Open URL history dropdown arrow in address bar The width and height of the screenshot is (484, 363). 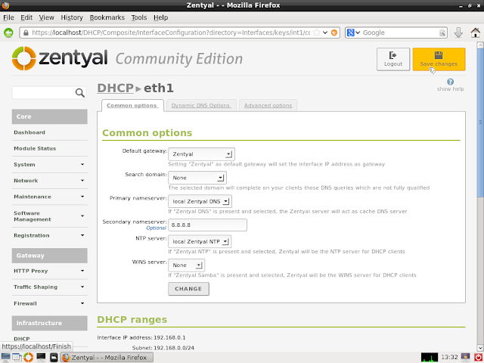[x=325, y=33]
